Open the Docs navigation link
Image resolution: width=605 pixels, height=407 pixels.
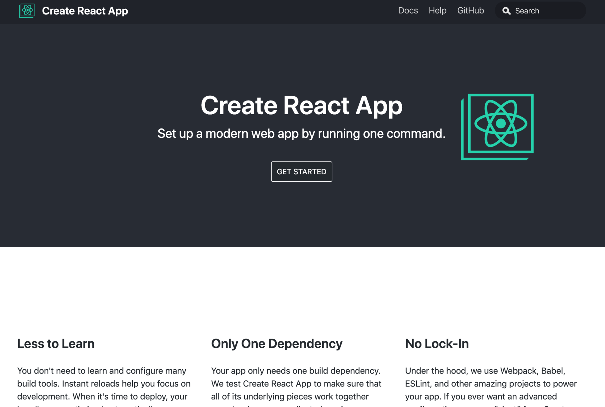click(408, 11)
